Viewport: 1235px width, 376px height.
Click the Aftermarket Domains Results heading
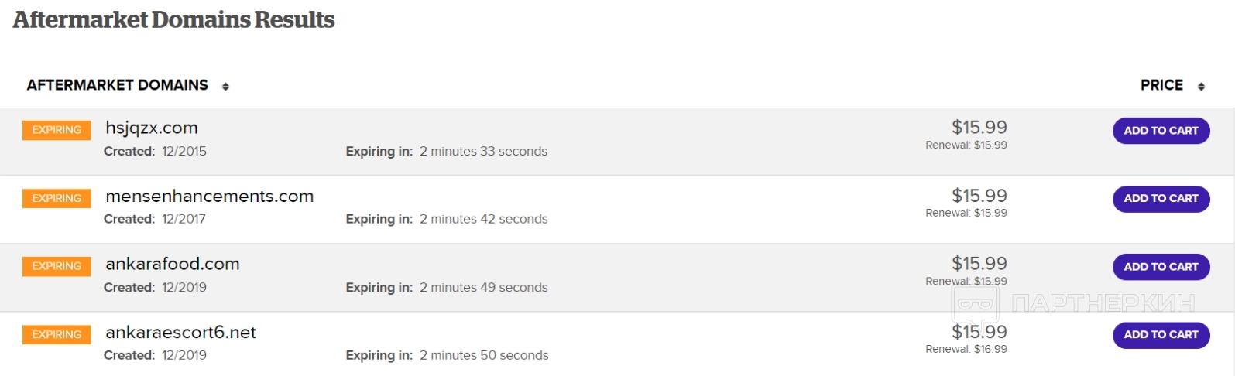pyautogui.click(x=174, y=19)
